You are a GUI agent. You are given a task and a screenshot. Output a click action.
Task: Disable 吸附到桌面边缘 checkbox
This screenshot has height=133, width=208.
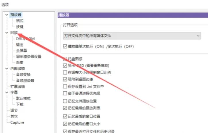(65, 79)
